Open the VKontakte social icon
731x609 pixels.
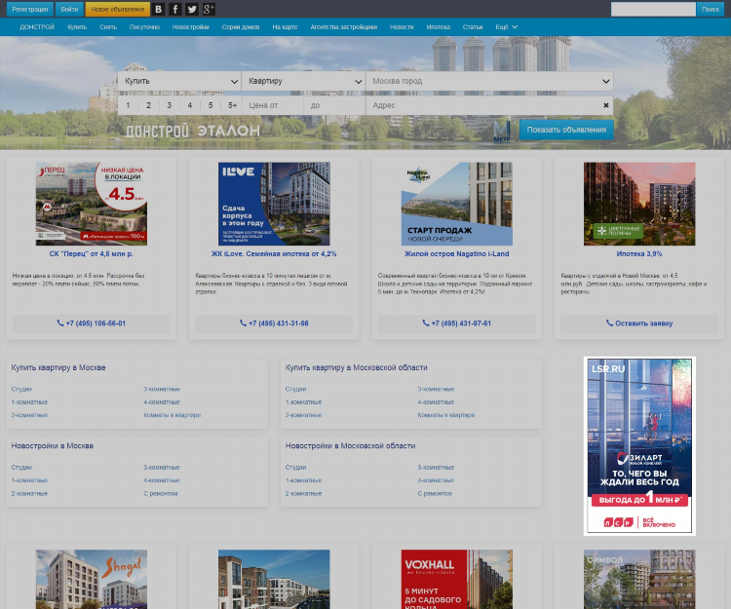159,9
